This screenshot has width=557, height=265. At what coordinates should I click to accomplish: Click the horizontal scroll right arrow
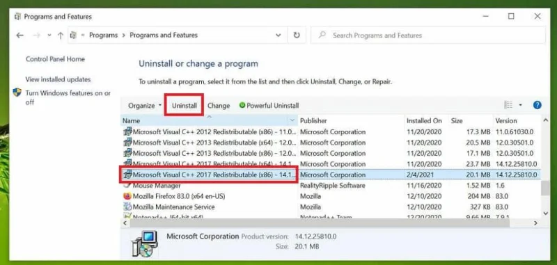pyautogui.click(x=535, y=223)
